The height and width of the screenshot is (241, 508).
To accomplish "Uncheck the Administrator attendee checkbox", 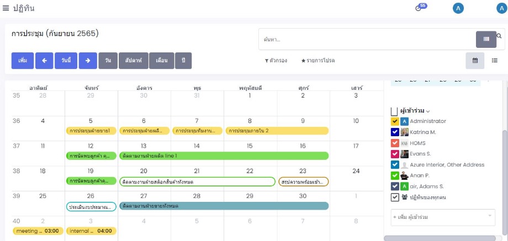I will coord(395,121).
